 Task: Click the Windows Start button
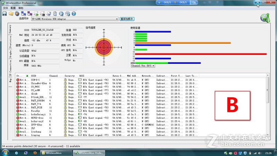coord(5,153)
